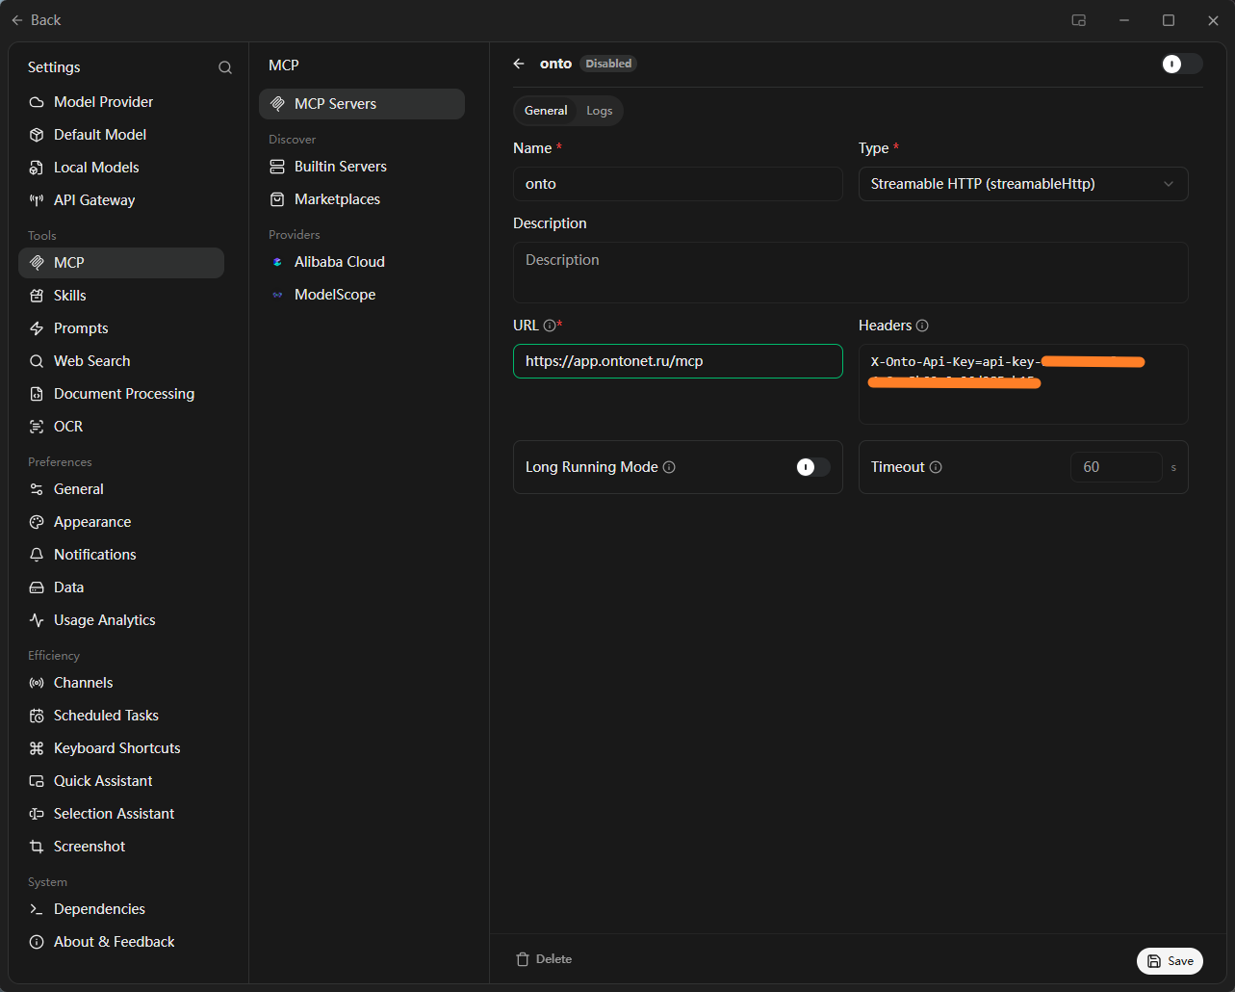This screenshot has height=992, width=1235.
Task: Click the Description text area
Action: pyautogui.click(x=851, y=273)
